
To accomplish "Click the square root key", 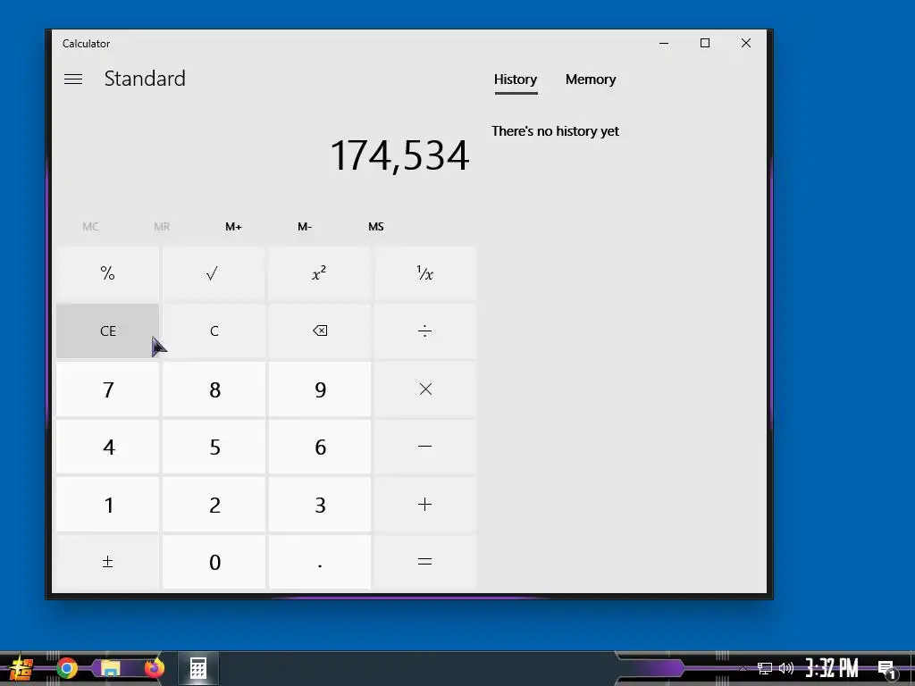I will (x=214, y=273).
